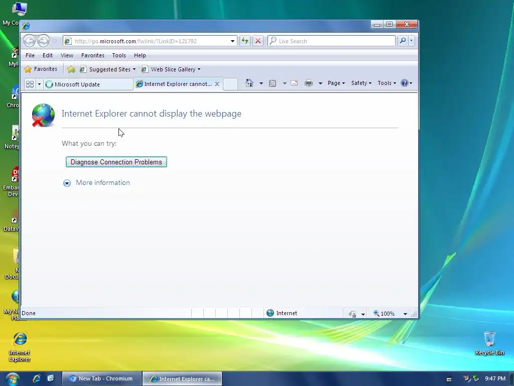Screen dimensions: 514x386
Task: Open Favorites center star button
Action: 41,69
